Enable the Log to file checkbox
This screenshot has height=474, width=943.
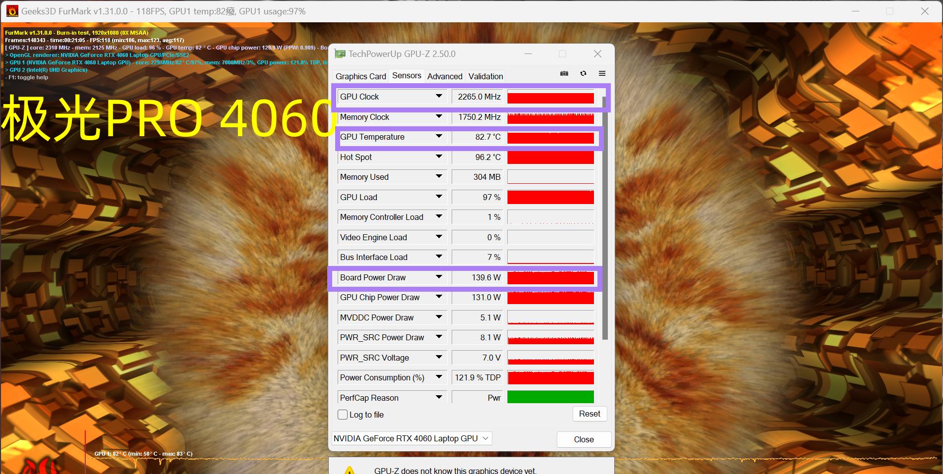[x=343, y=415]
